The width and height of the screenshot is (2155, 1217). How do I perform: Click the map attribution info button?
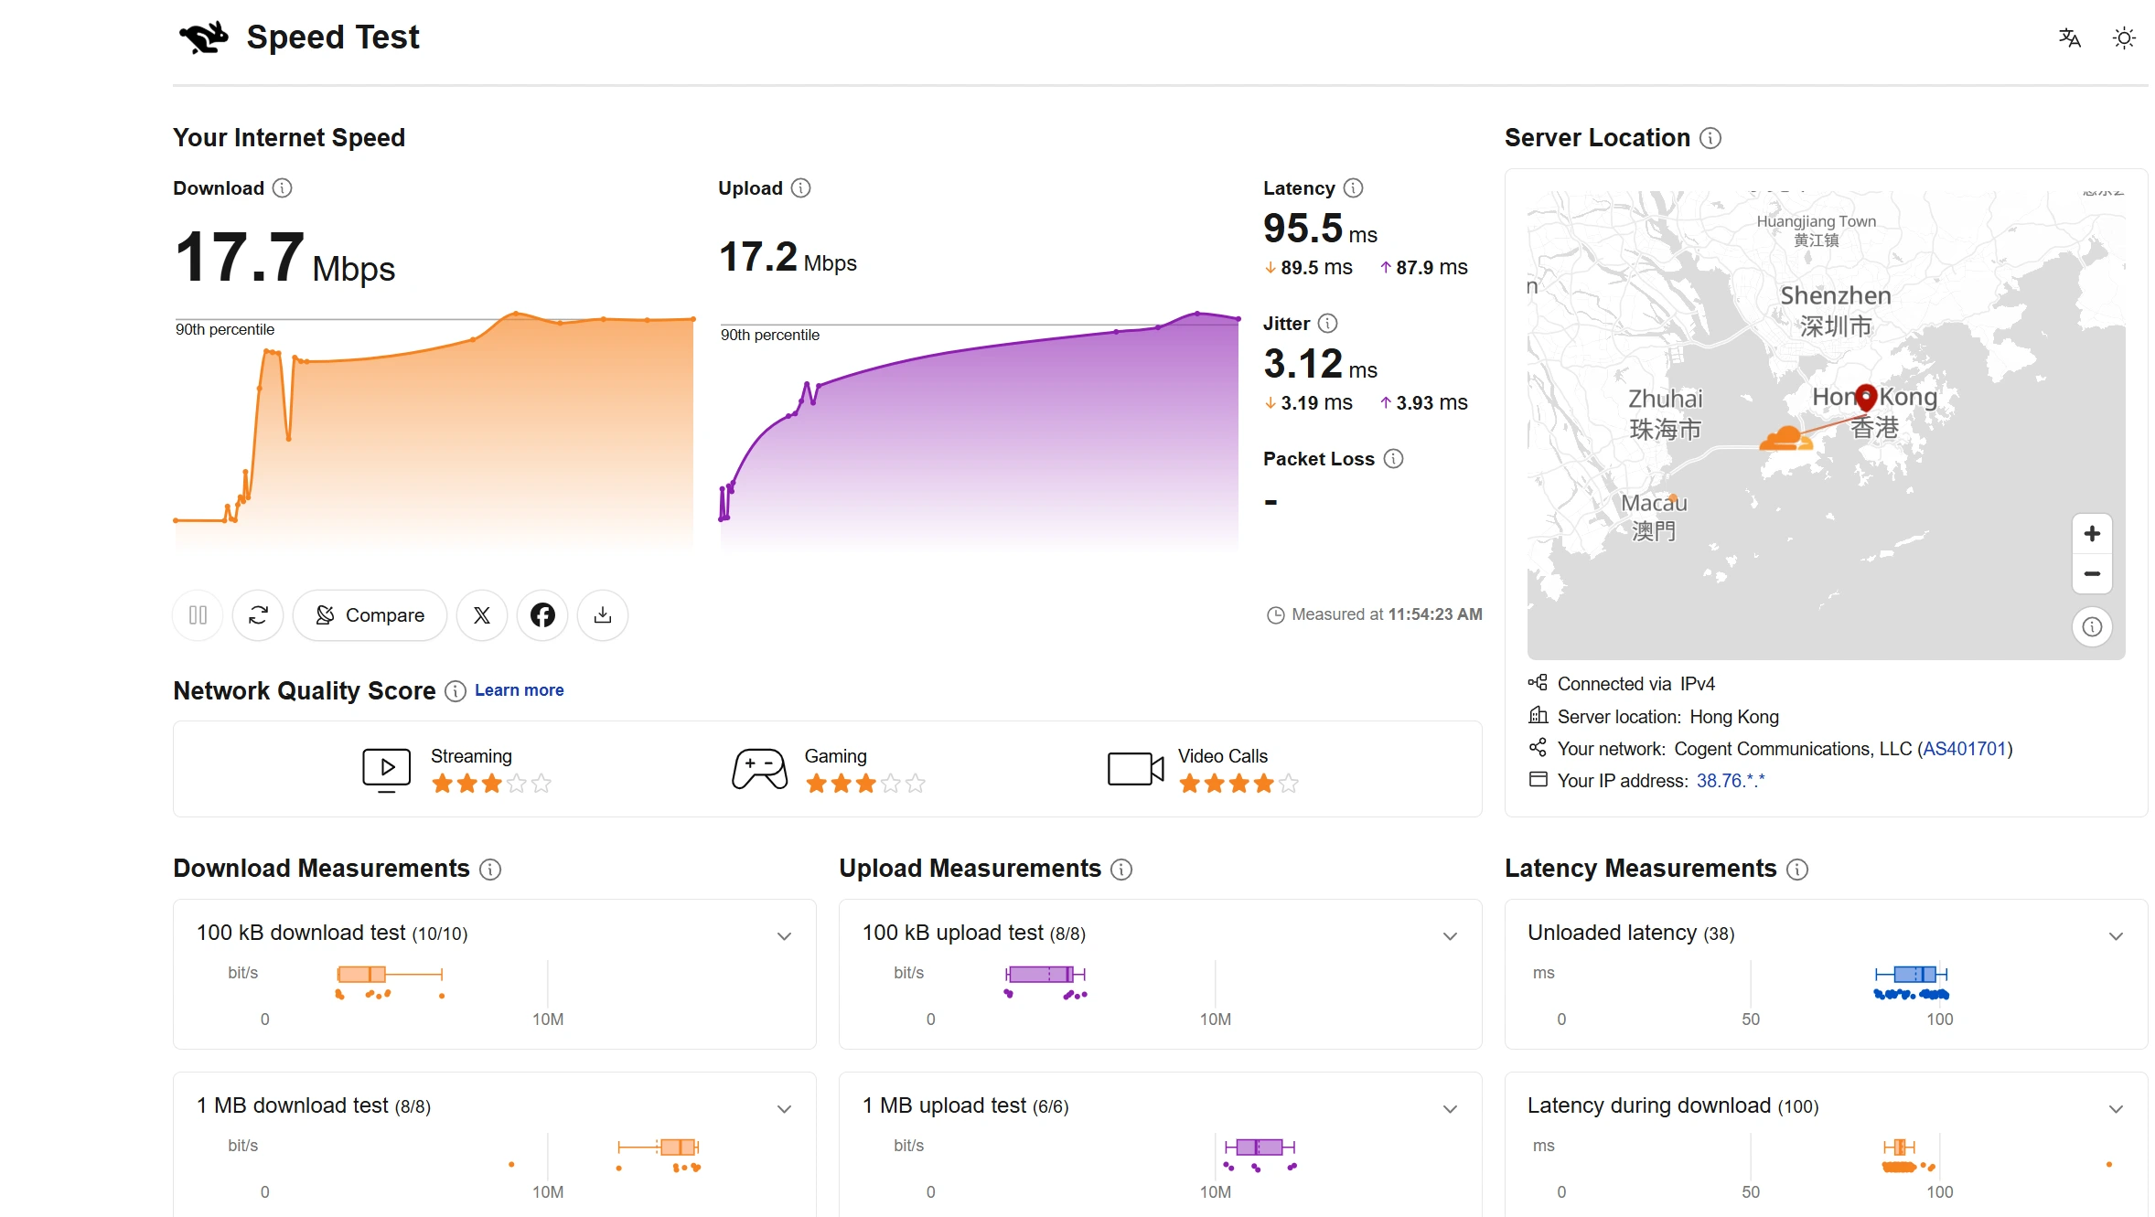(2092, 627)
